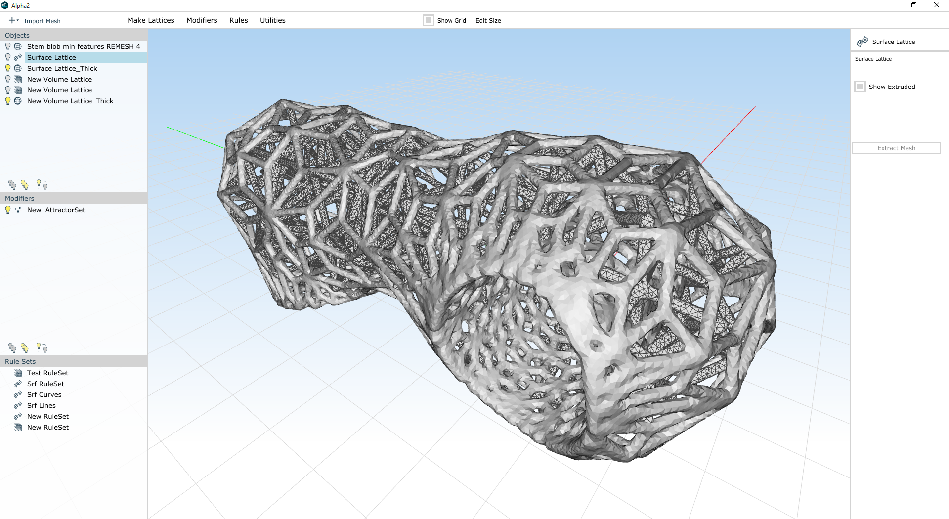Click the Import Mesh label
949x519 pixels.
(x=42, y=21)
